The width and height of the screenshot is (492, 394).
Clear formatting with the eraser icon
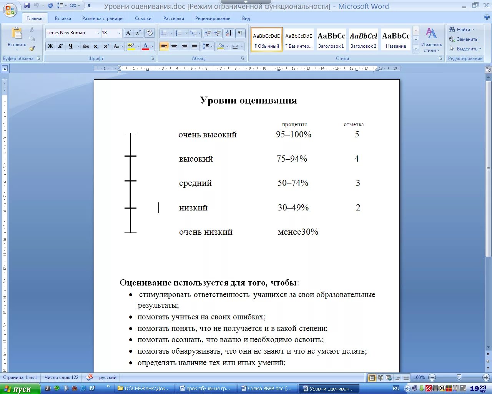tap(150, 33)
